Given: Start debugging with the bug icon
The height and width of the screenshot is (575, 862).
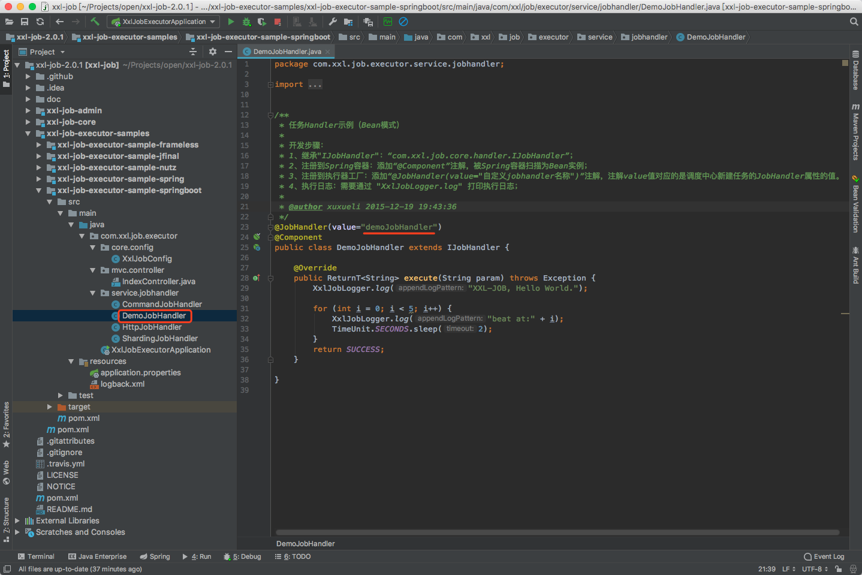Looking at the screenshot, I should point(246,22).
